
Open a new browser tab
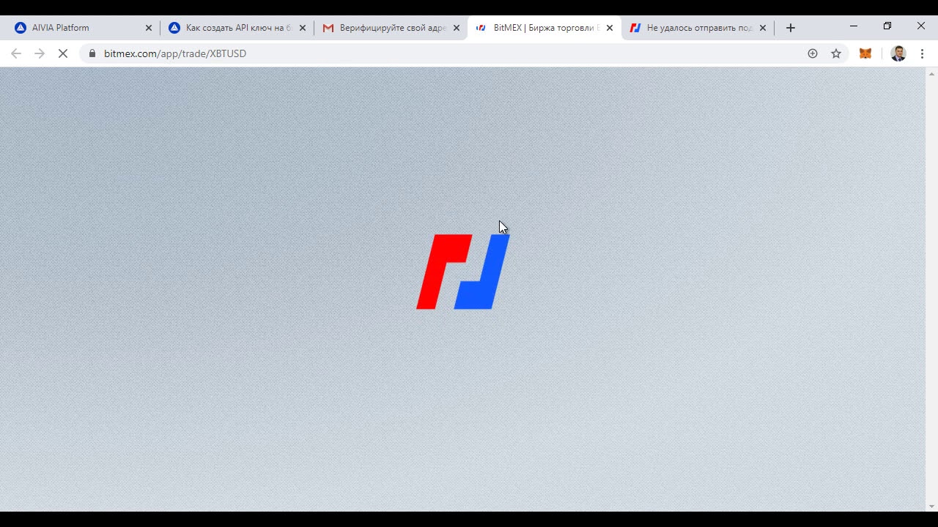pyautogui.click(x=791, y=28)
